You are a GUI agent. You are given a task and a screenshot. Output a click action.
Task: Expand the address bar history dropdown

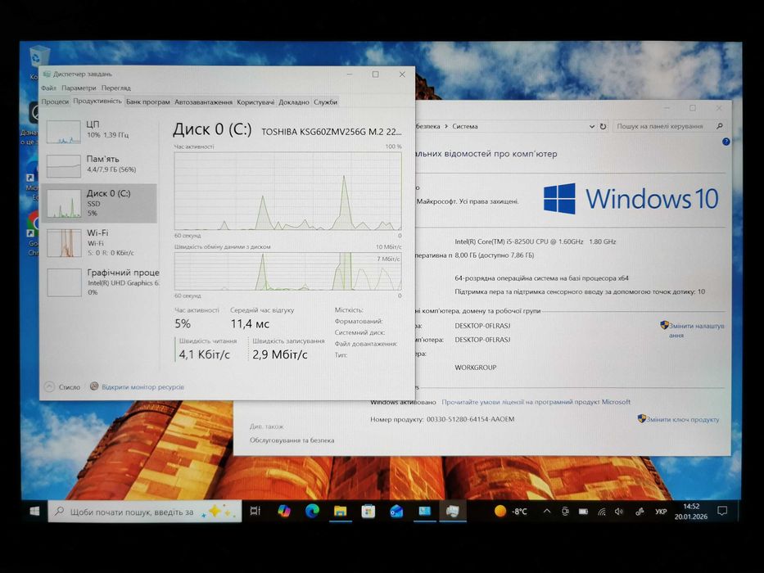click(x=591, y=126)
